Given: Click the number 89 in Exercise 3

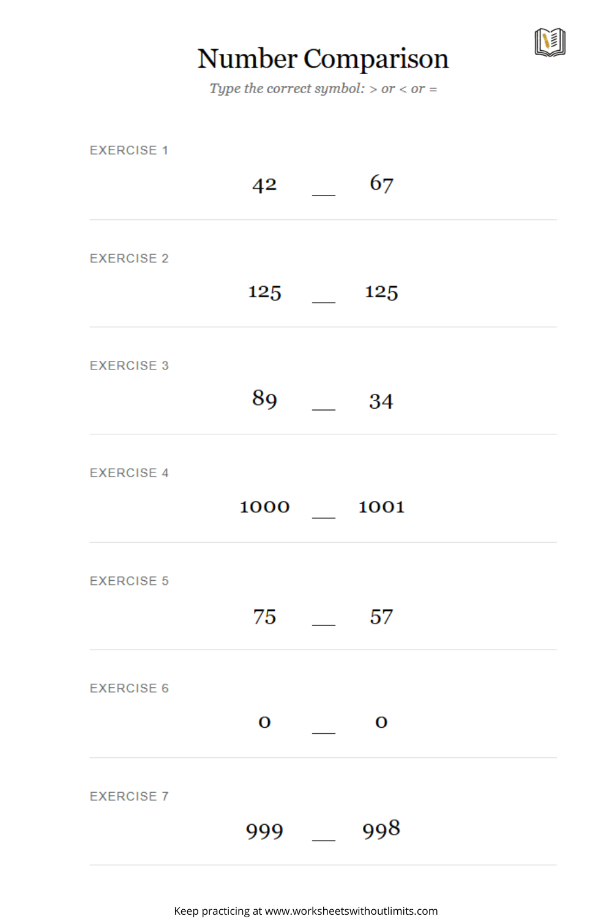Looking at the screenshot, I should click(x=264, y=399).
